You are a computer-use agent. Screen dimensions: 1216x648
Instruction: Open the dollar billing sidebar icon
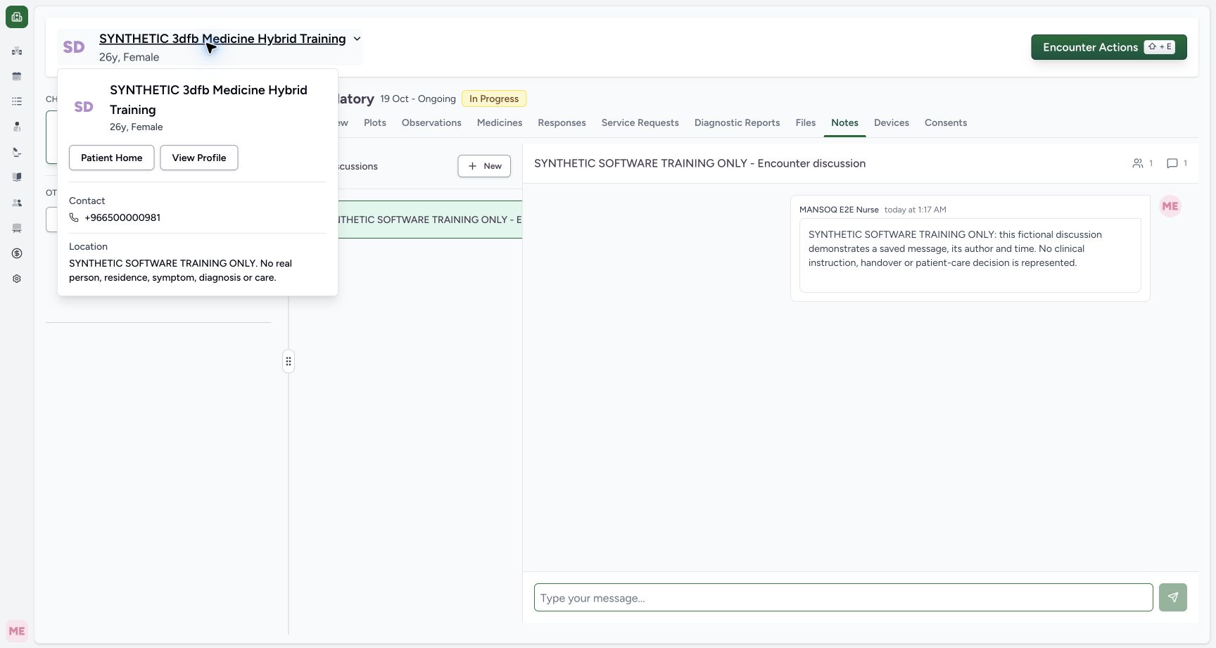(x=17, y=253)
